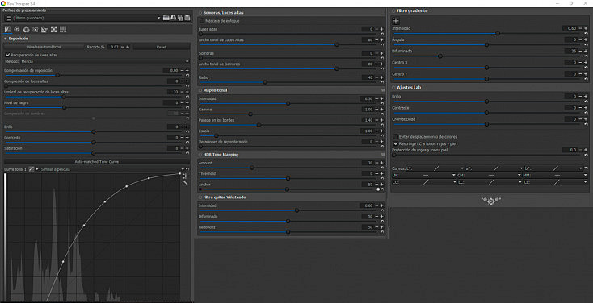This screenshot has width=593, height=303.
Task: Enable Máscara de enfoque checkbox
Action: click(202, 21)
